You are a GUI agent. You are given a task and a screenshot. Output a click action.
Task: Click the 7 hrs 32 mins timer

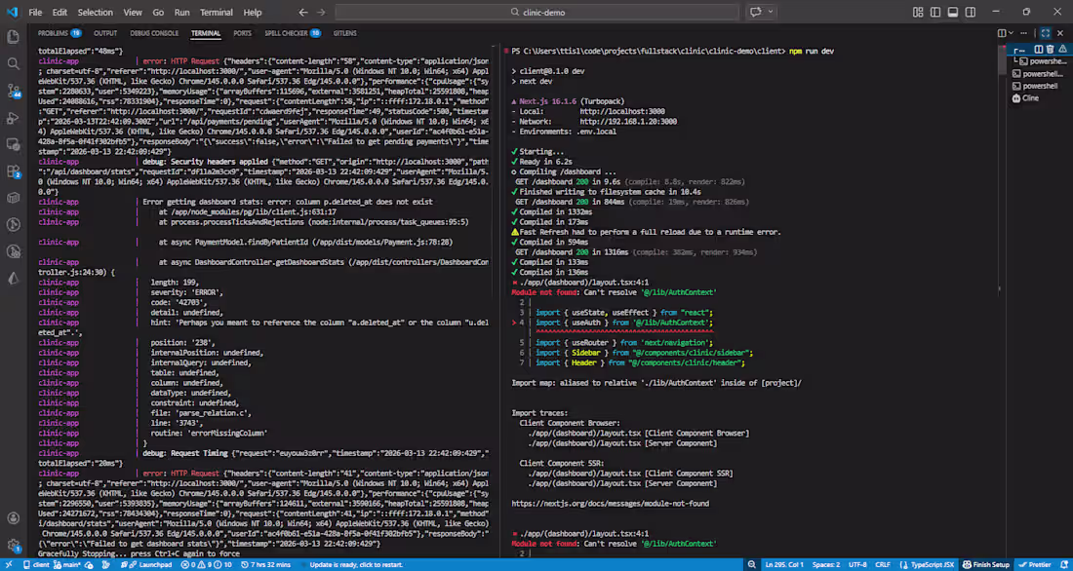click(265, 565)
